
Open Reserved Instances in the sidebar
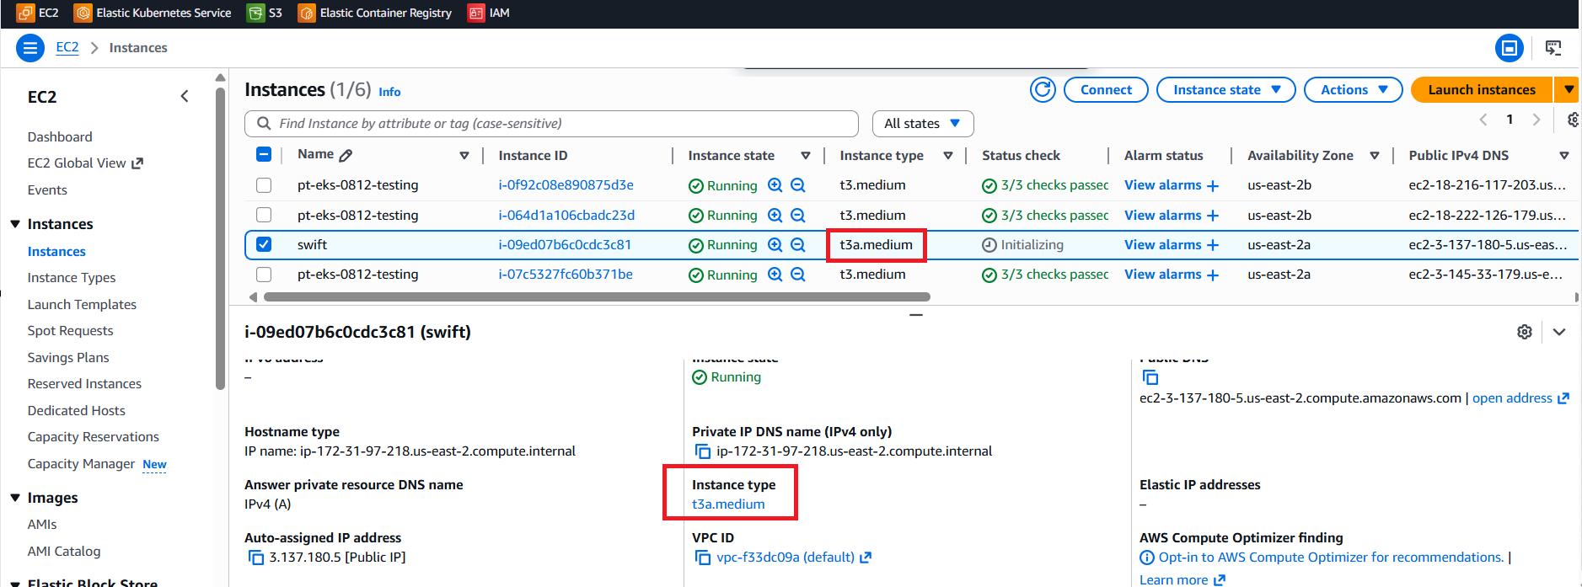pyautogui.click(x=84, y=384)
